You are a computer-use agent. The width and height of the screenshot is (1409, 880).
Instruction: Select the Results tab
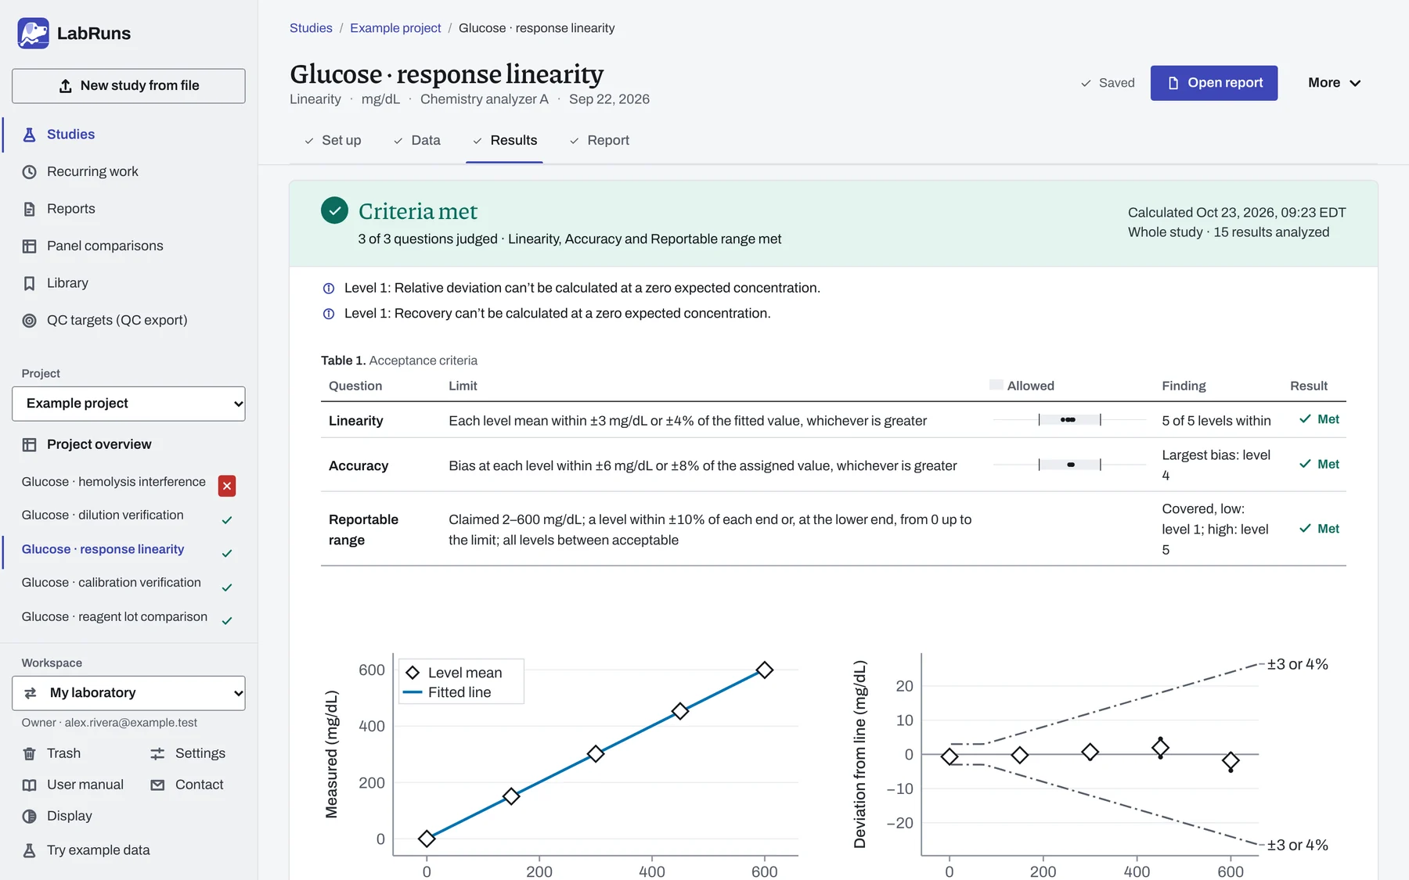pos(505,141)
